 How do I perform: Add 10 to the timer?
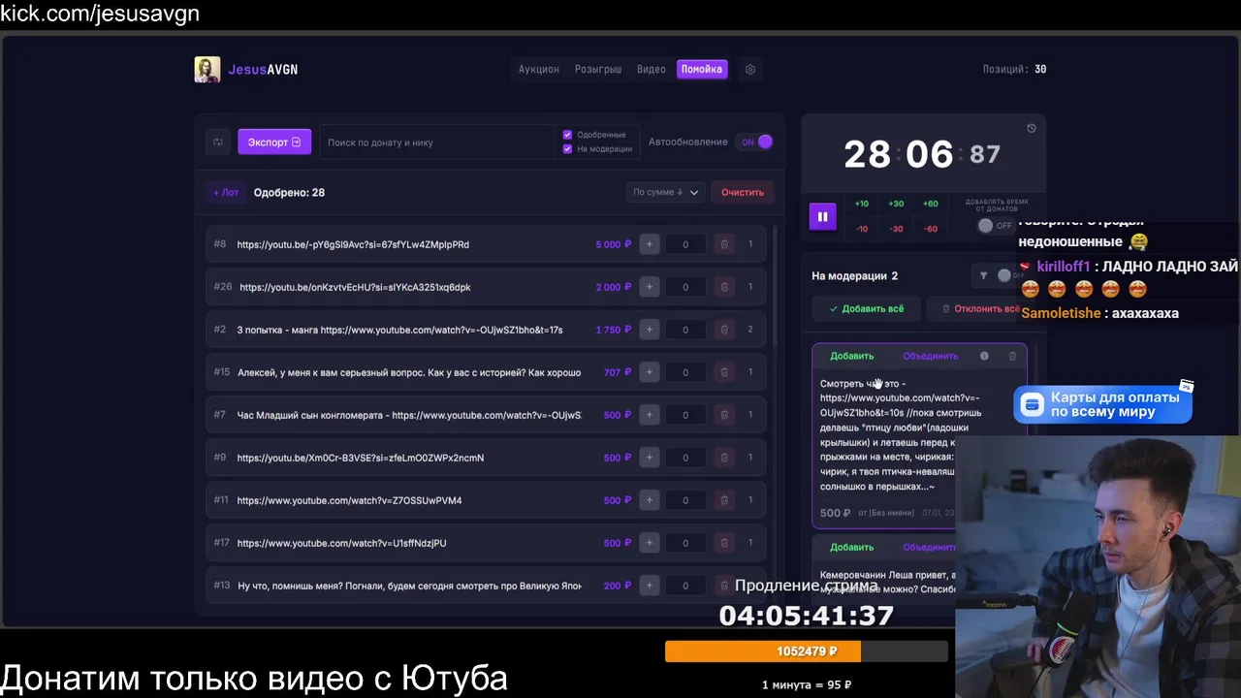[862, 204]
